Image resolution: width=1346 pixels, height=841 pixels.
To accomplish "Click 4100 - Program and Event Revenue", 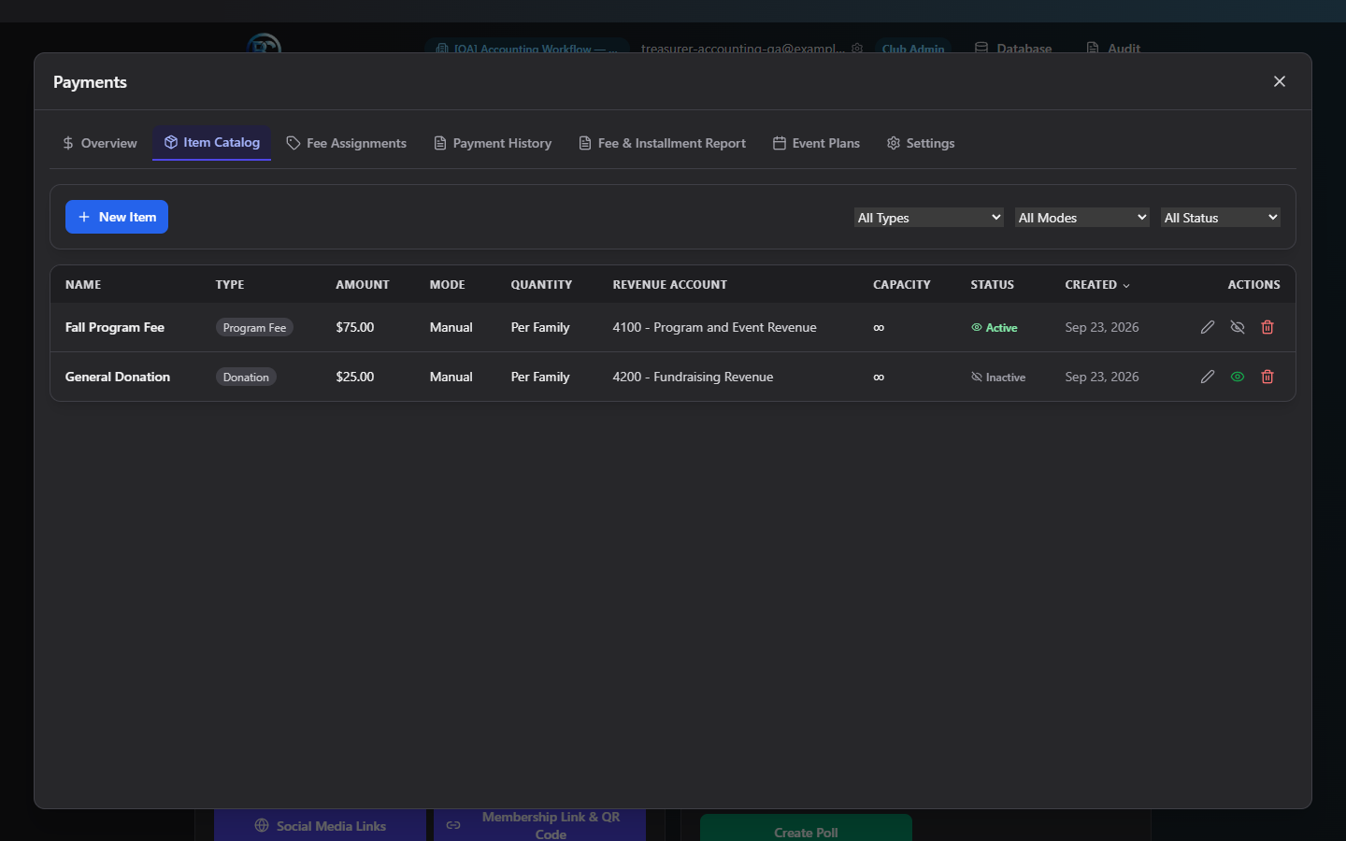I will coord(715,327).
